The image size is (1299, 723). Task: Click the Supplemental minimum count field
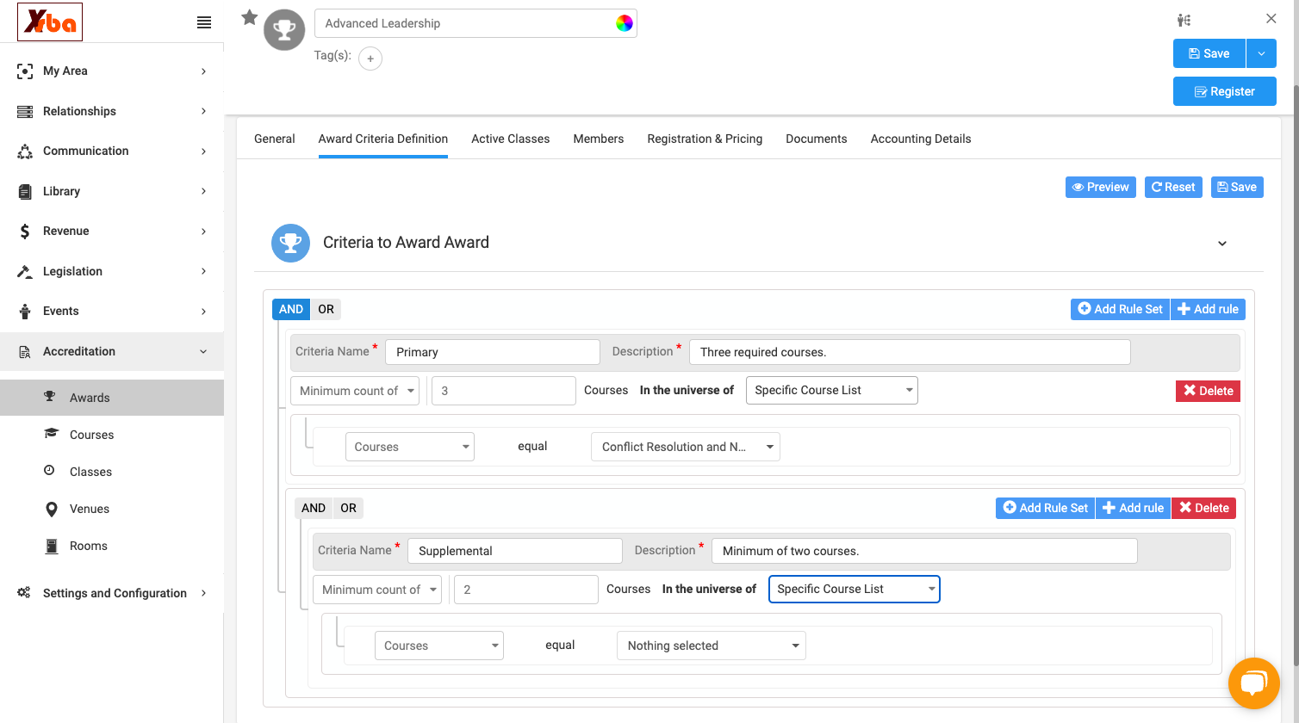526,590
